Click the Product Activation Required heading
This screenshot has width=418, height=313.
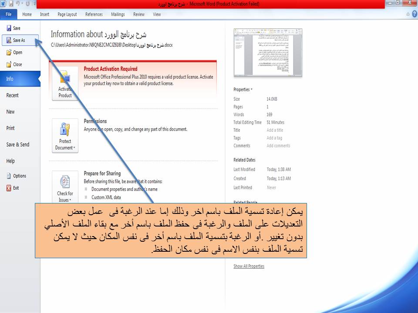tap(111, 69)
